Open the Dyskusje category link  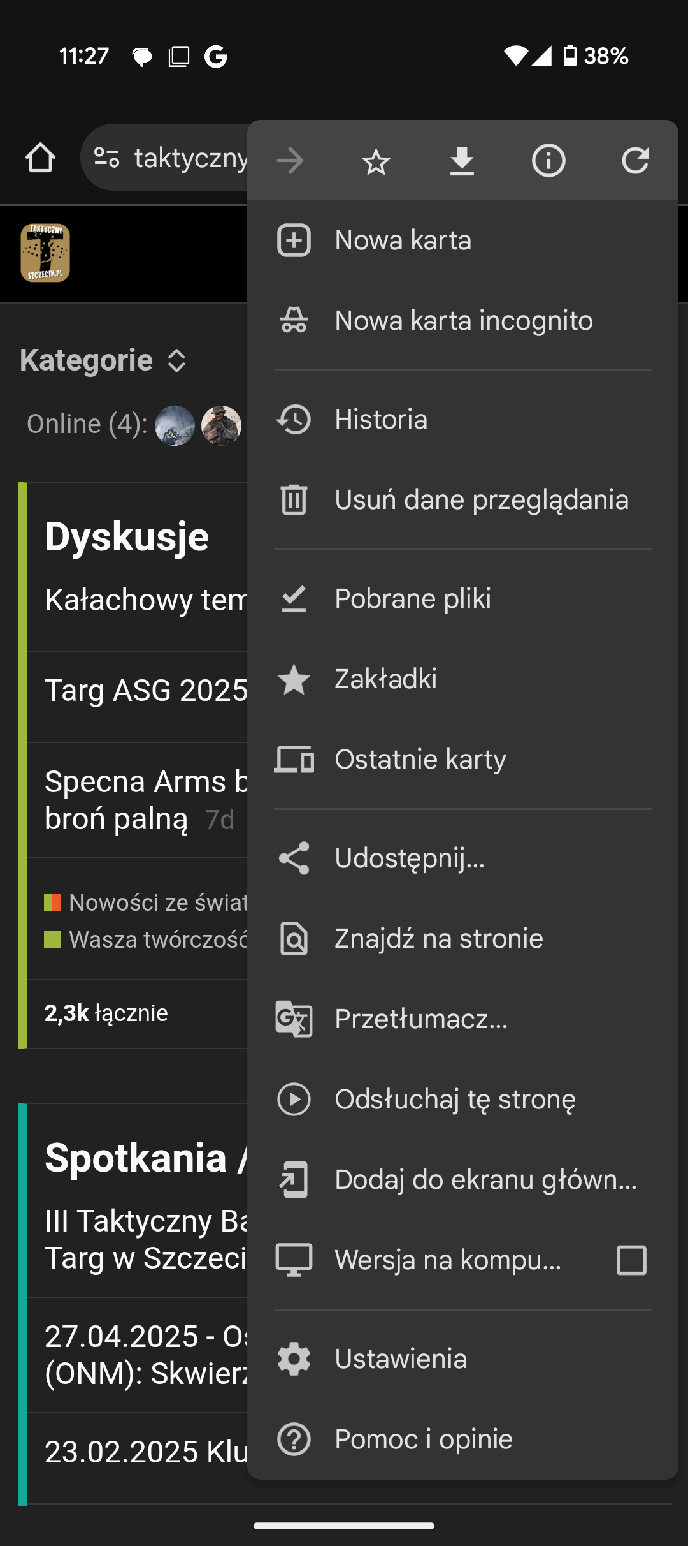point(127,537)
